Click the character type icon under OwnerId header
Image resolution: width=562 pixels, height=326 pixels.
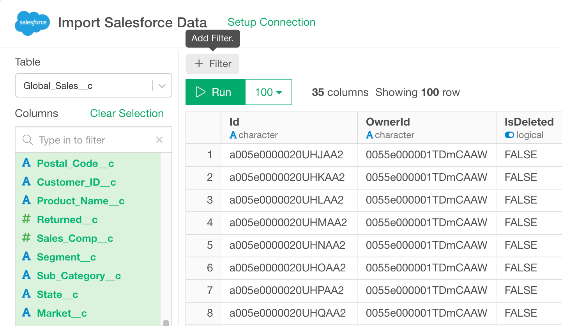(x=369, y=135)
